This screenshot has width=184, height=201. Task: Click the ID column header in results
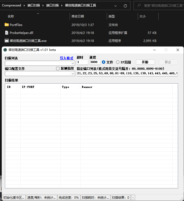coord(13,87)
